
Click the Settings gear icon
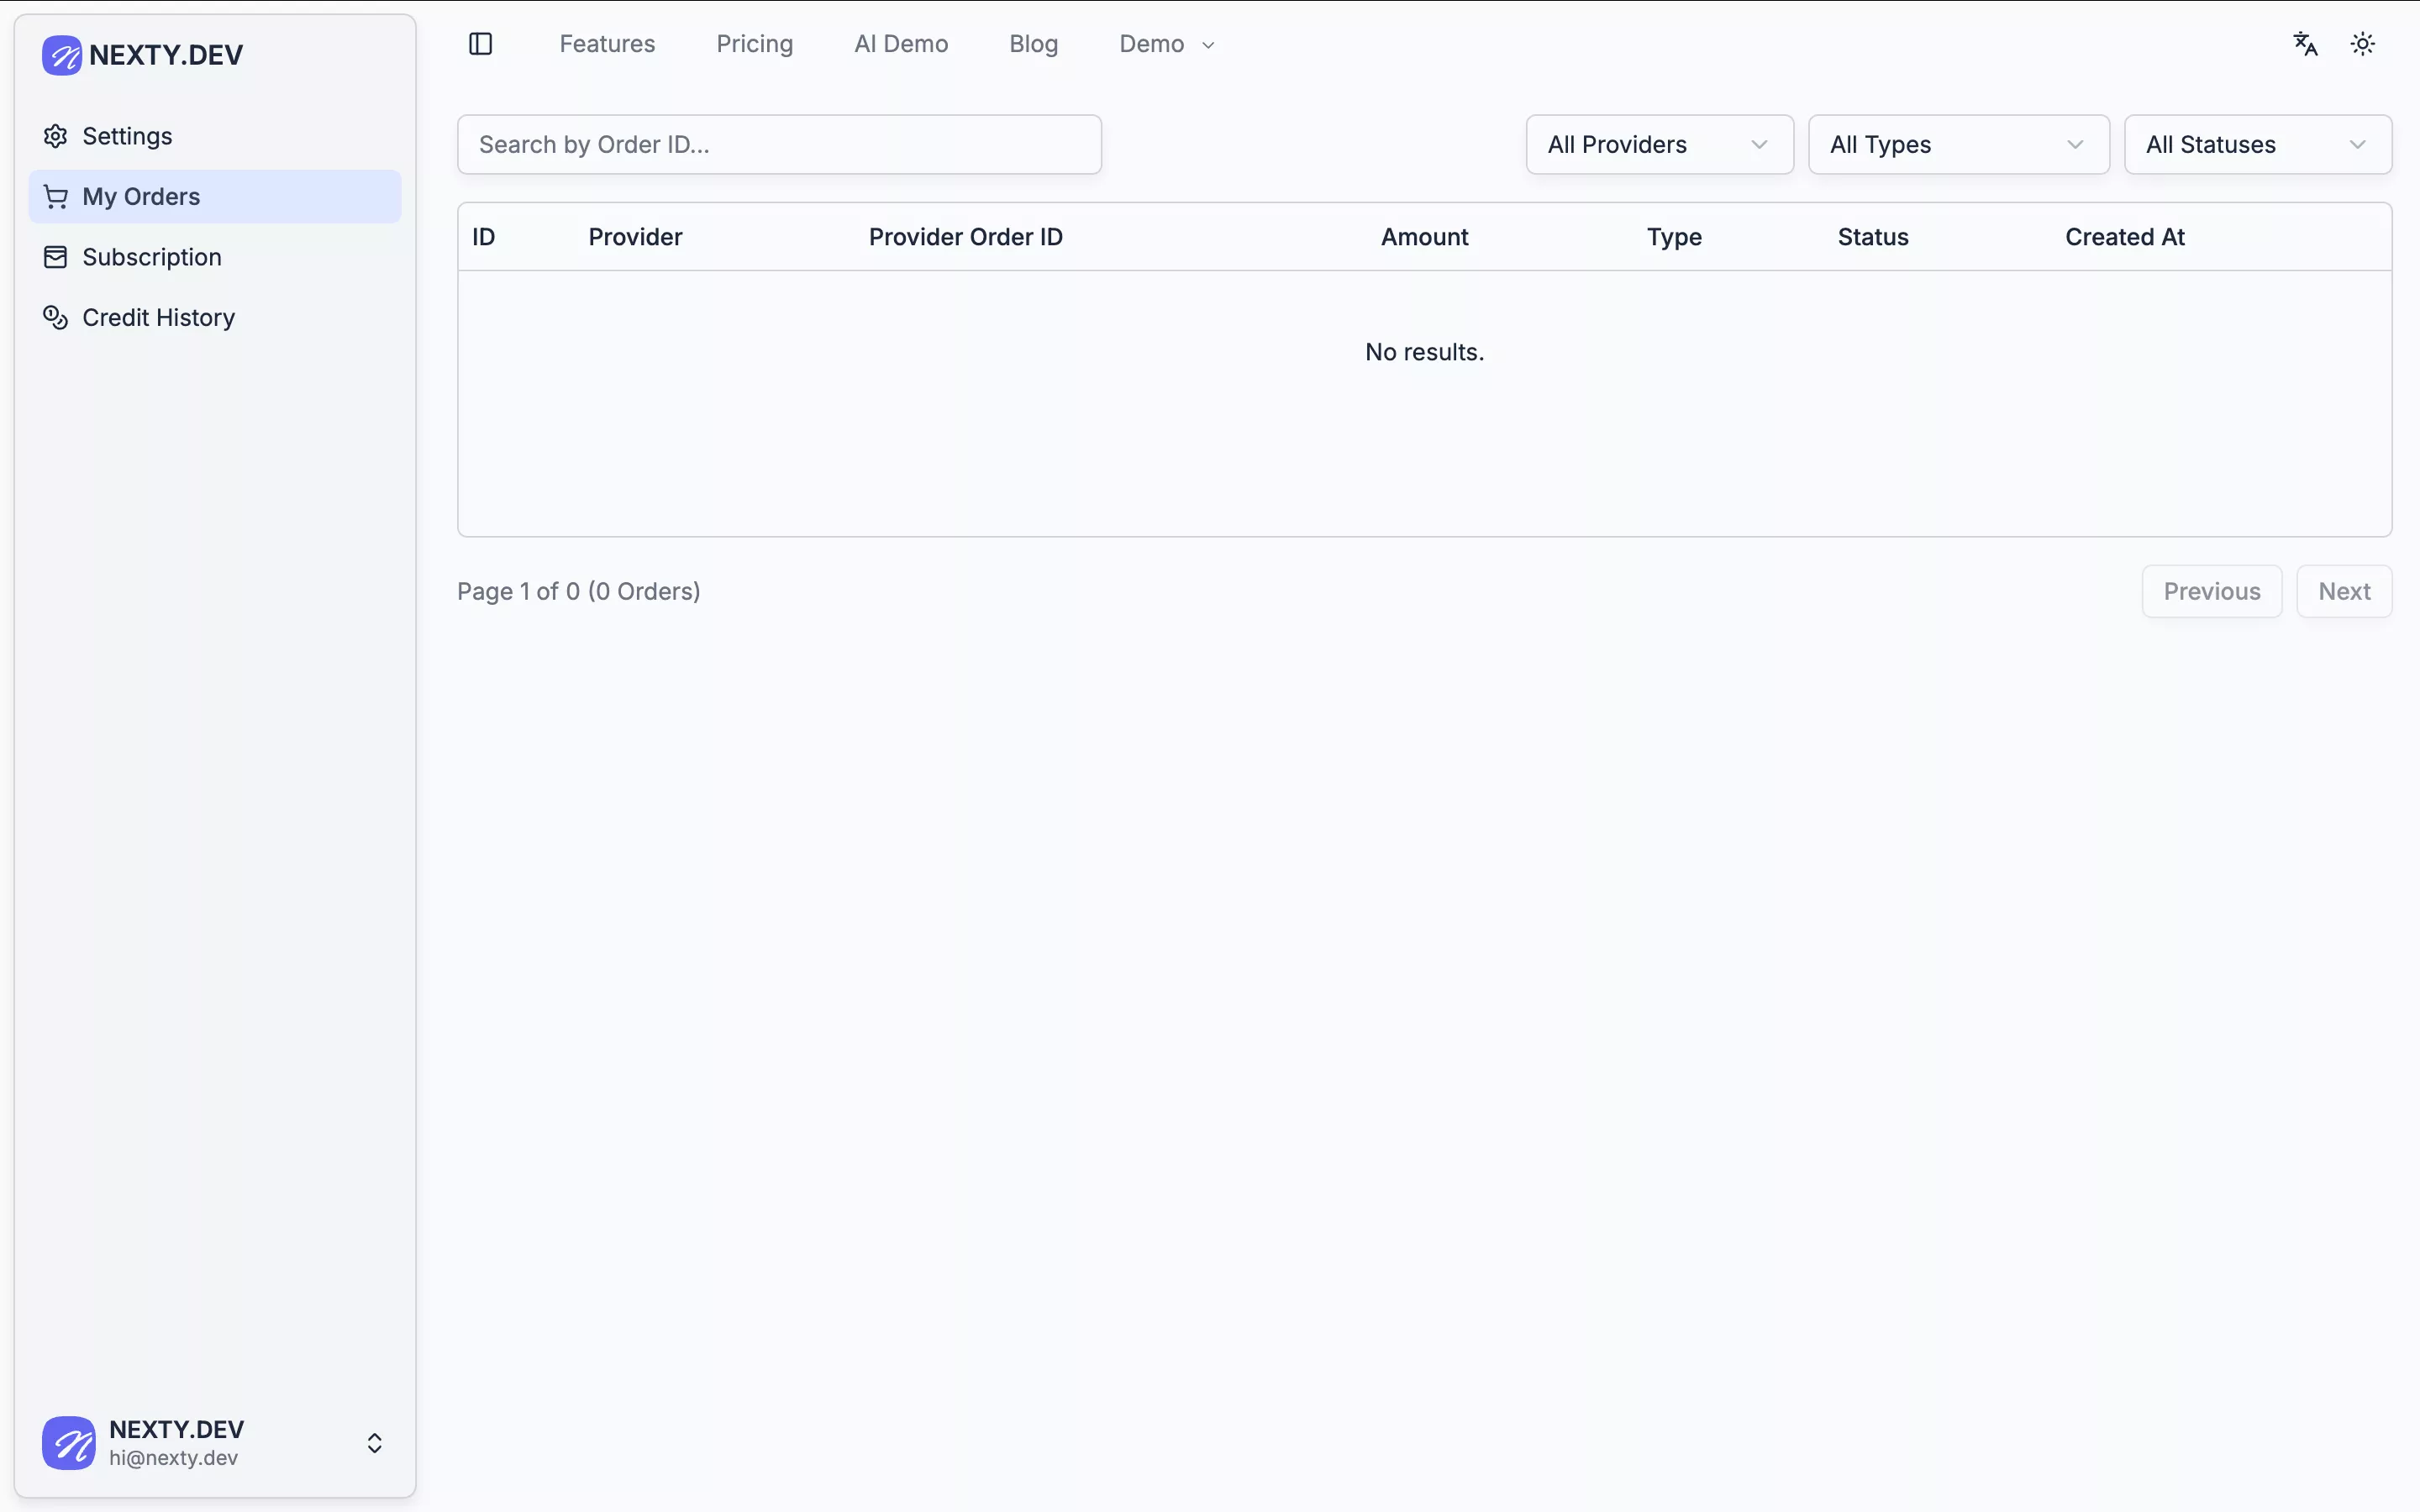click(x=56, y=136)
